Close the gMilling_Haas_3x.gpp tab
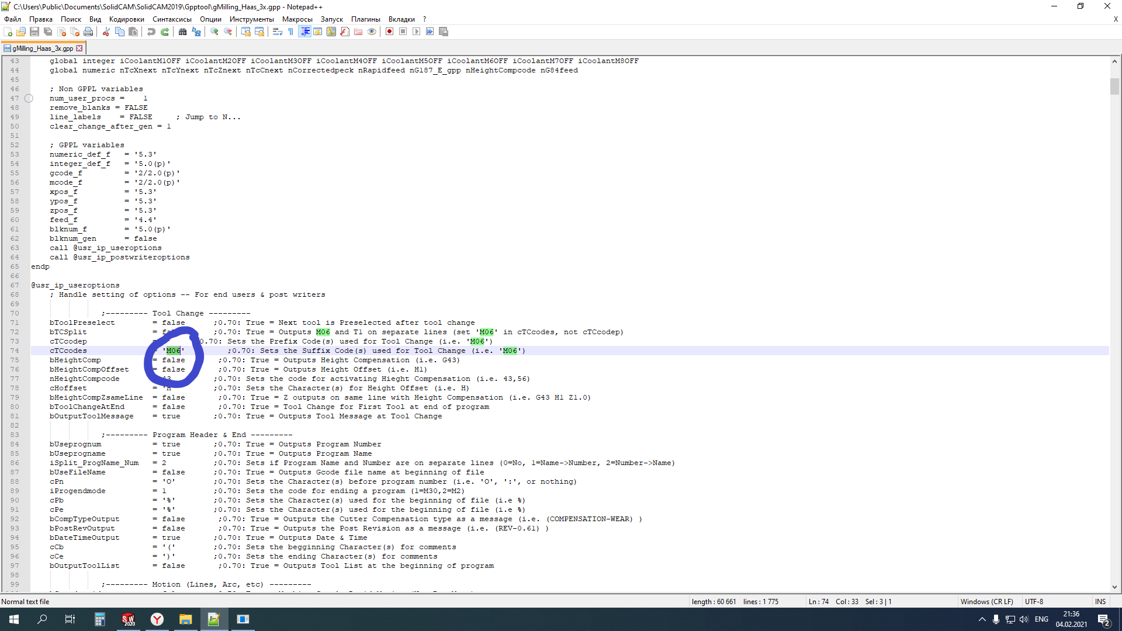 79,48
